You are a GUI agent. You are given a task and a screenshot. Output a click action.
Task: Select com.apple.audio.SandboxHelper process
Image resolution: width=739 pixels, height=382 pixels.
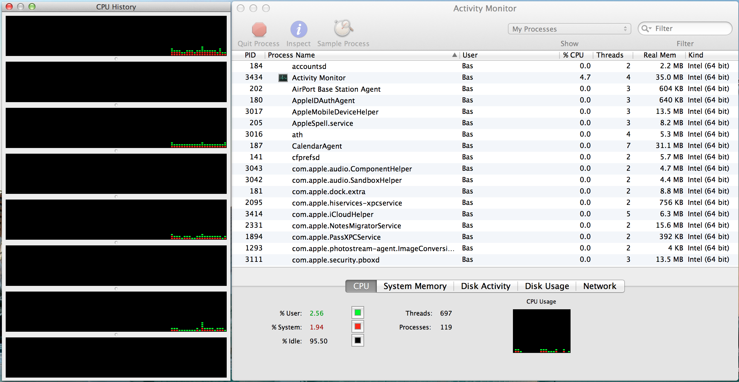point(485,180)
